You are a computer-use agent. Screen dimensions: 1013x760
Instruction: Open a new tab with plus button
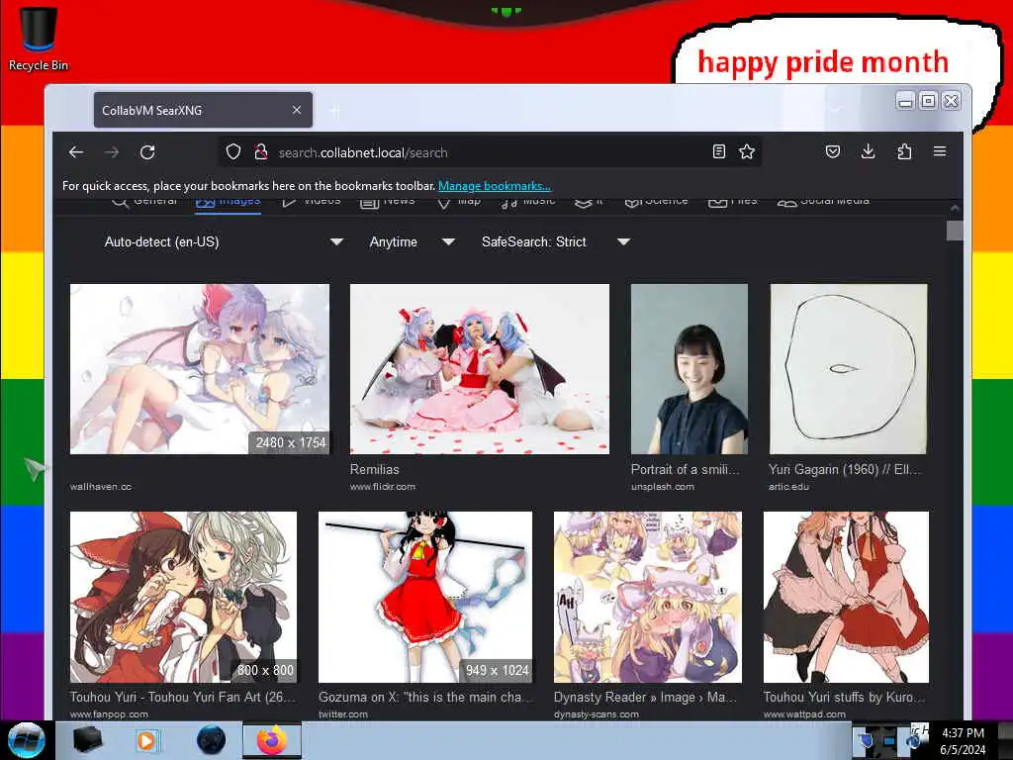point(334,111)
